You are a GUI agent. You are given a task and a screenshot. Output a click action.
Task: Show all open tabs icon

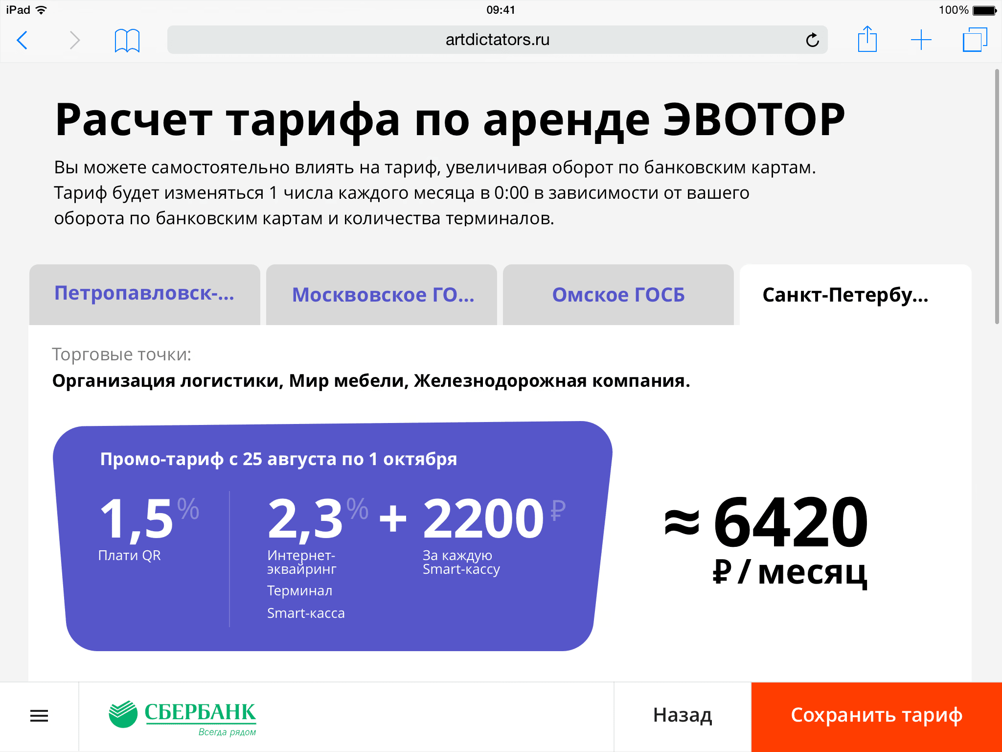coord(974,40)
